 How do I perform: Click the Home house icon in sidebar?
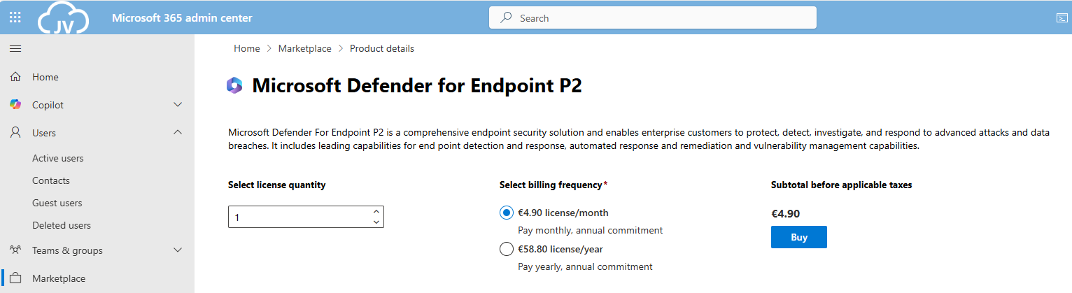point(15,77)
